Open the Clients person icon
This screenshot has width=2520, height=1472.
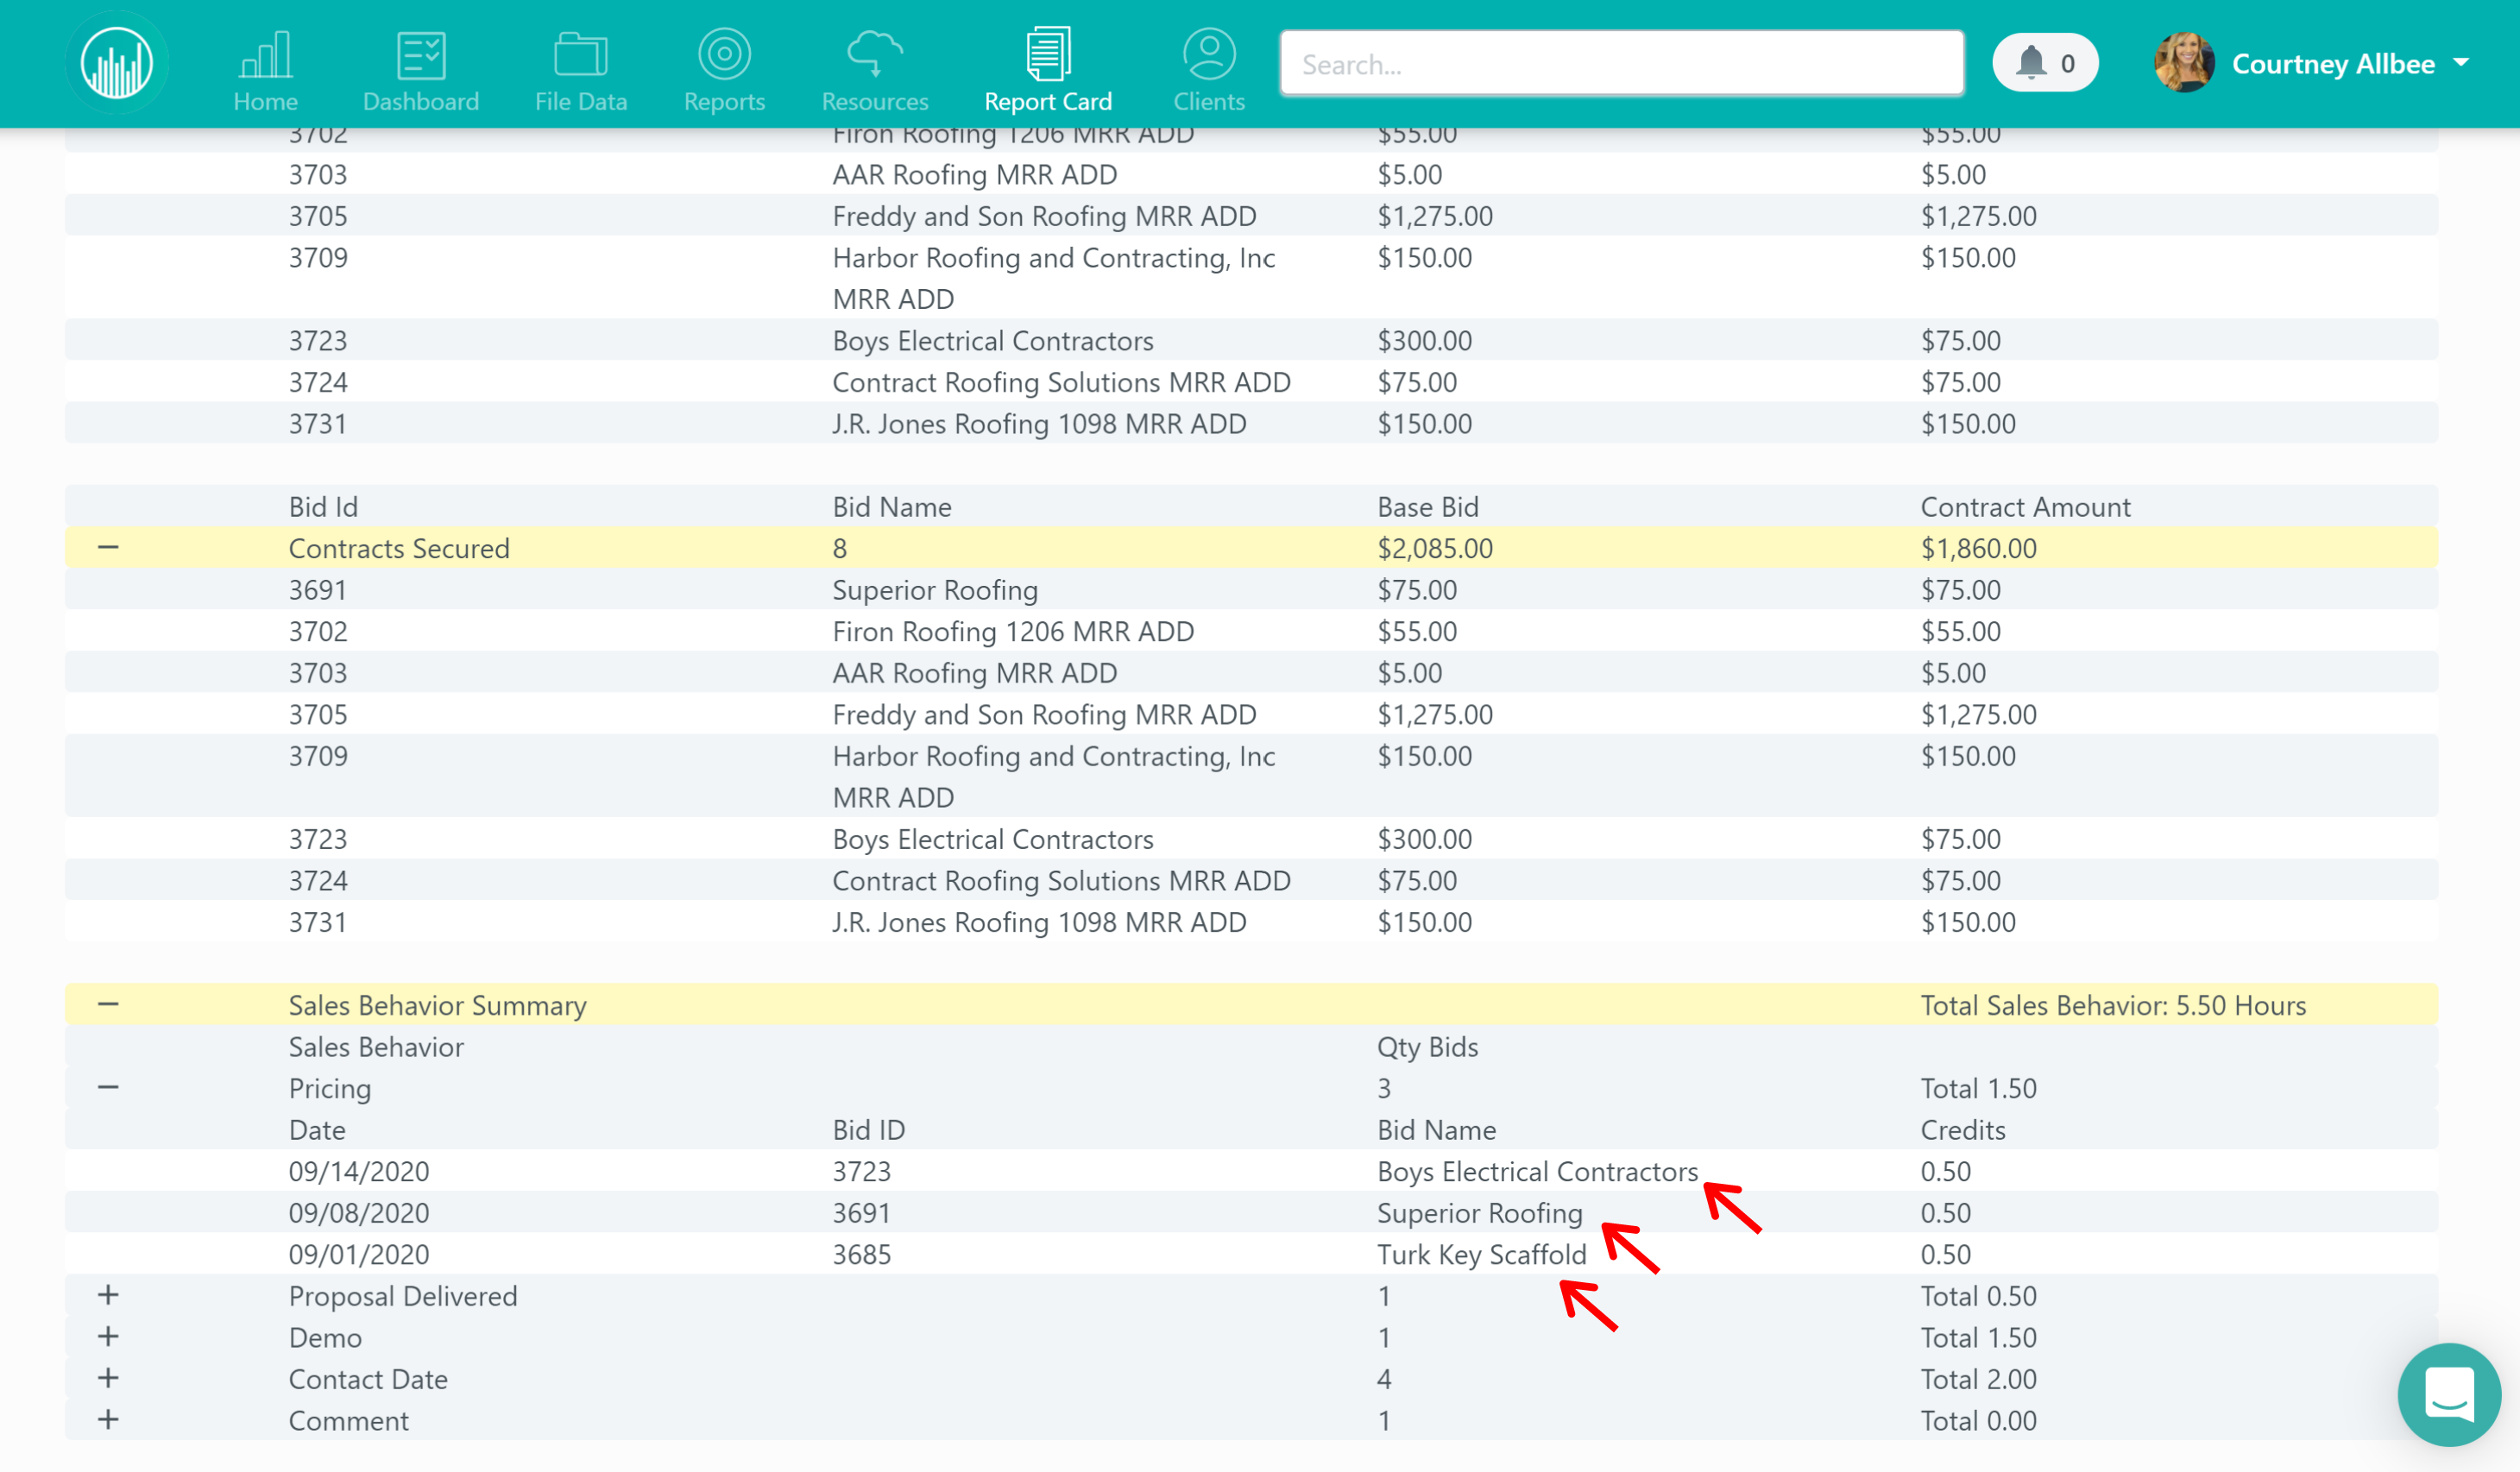tap(1209, 54)
